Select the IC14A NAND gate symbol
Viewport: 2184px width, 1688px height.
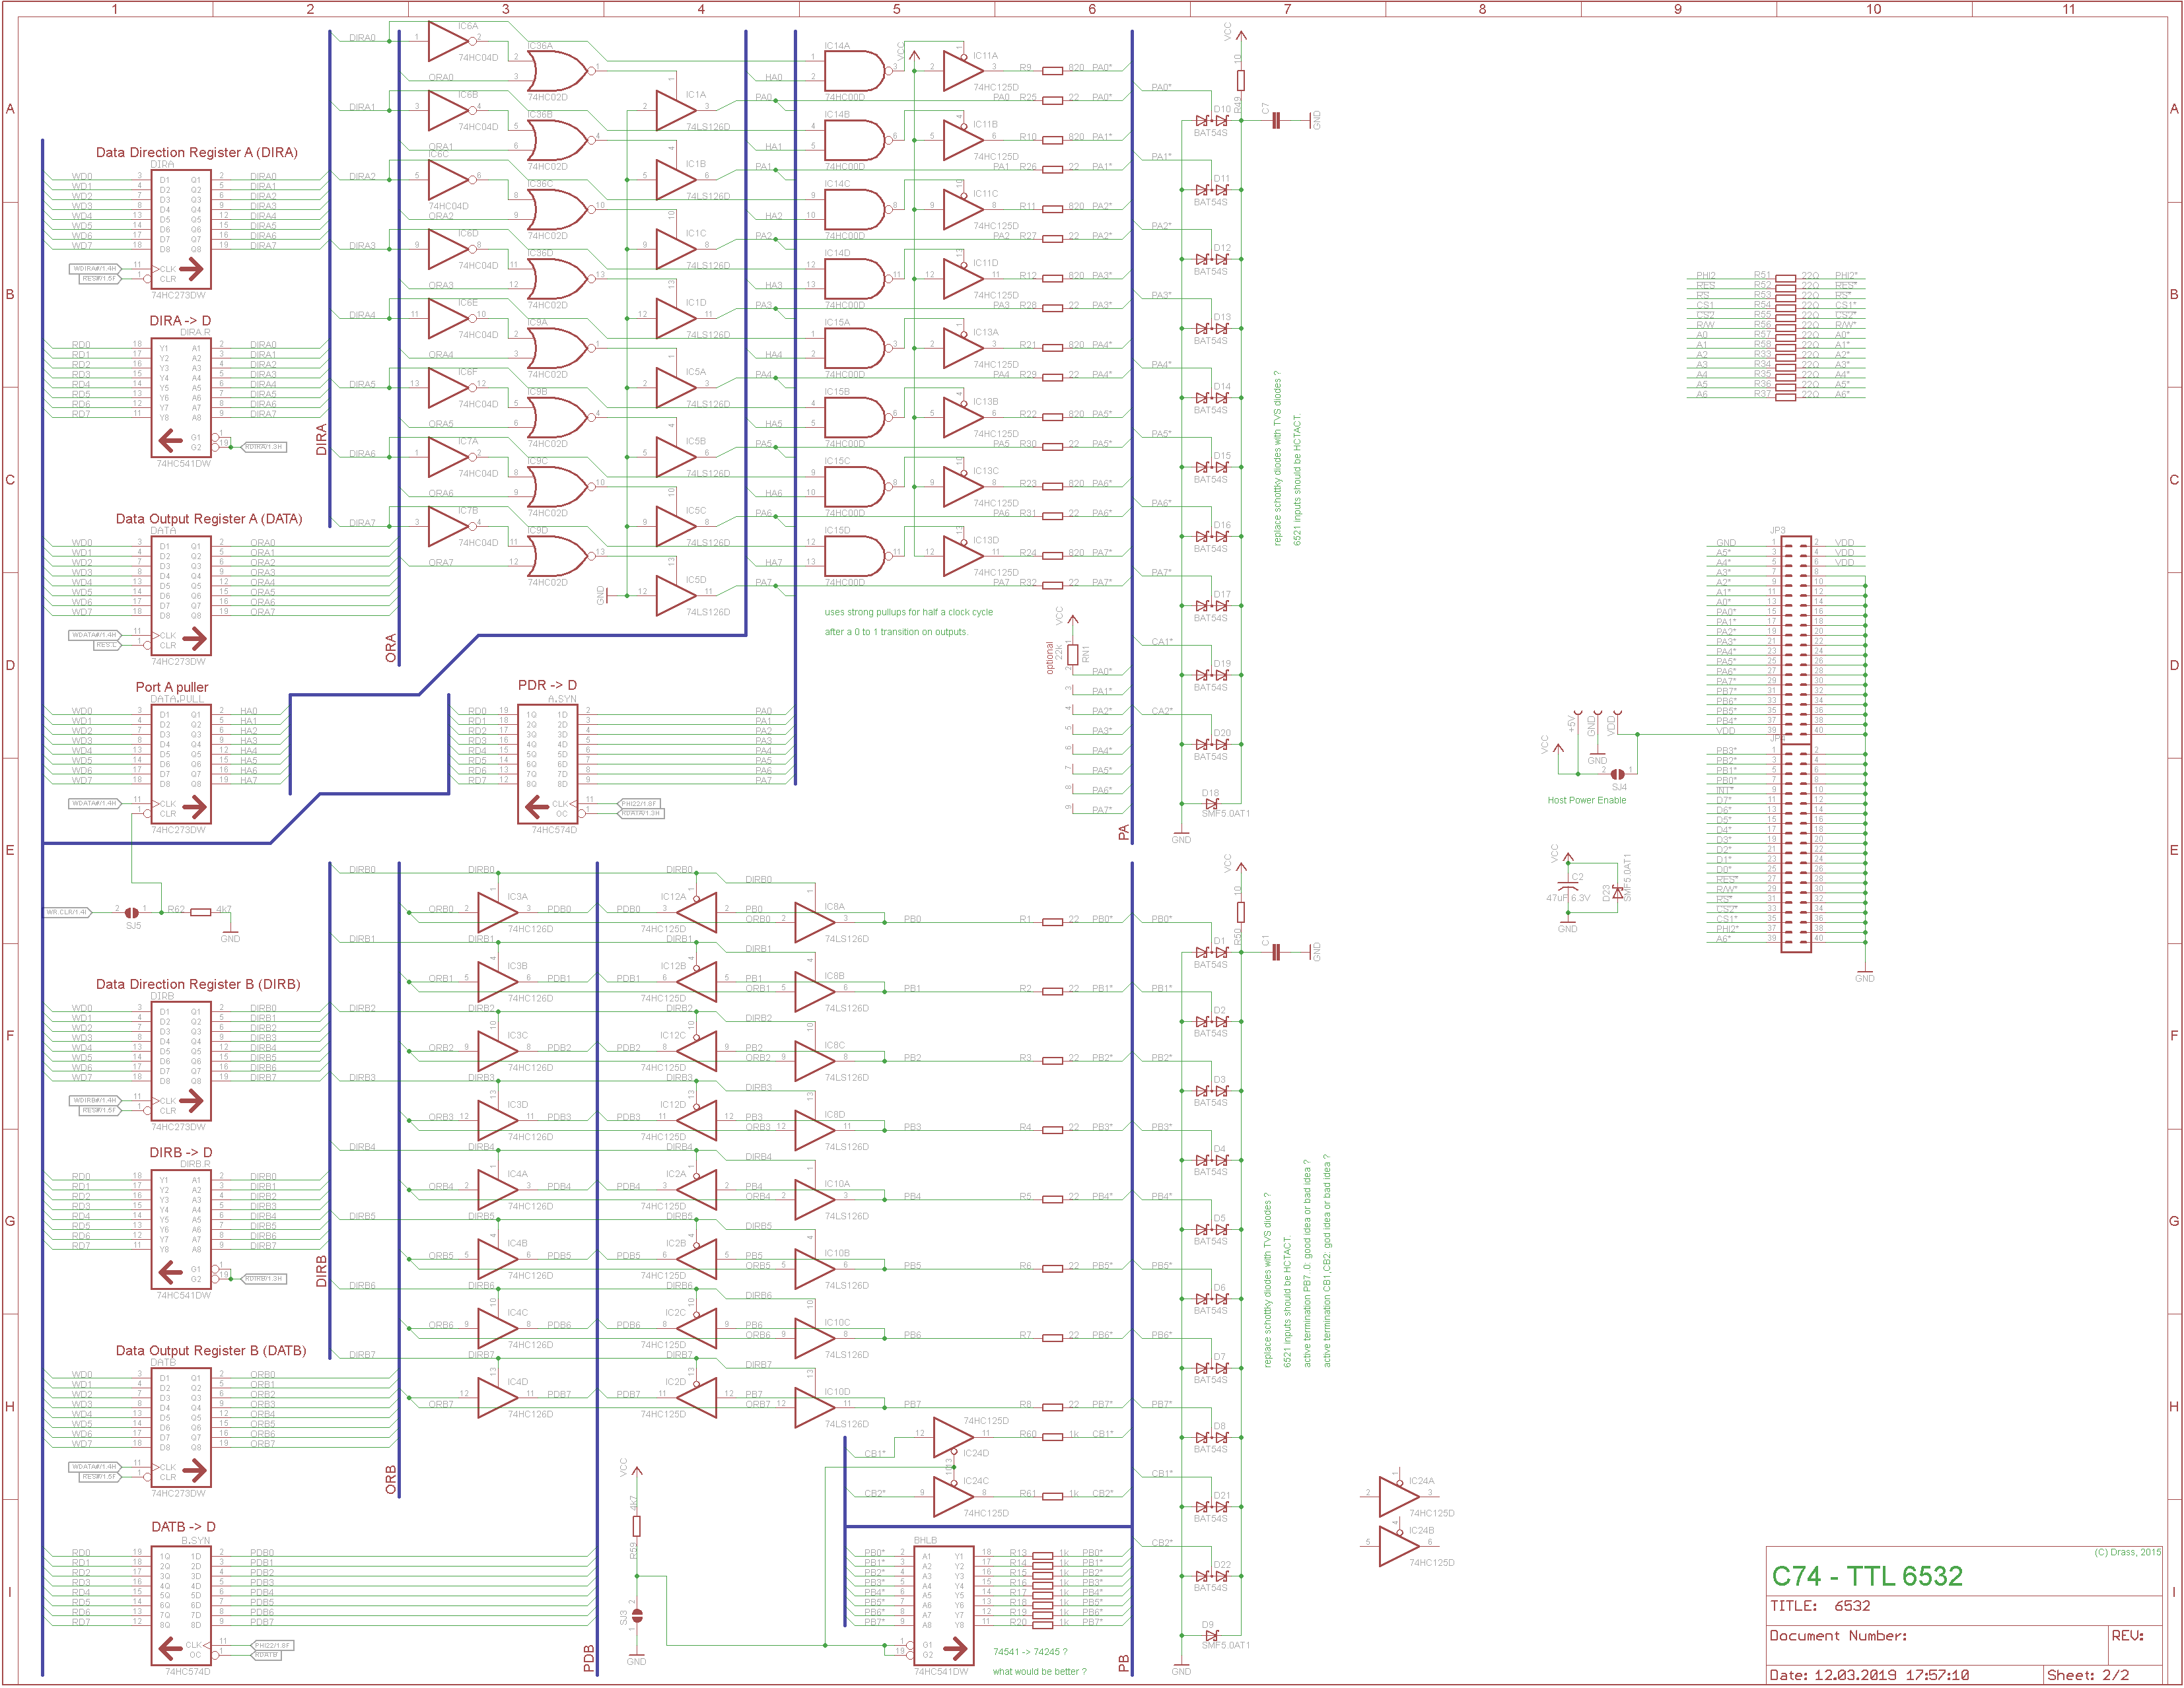(853, 71)
